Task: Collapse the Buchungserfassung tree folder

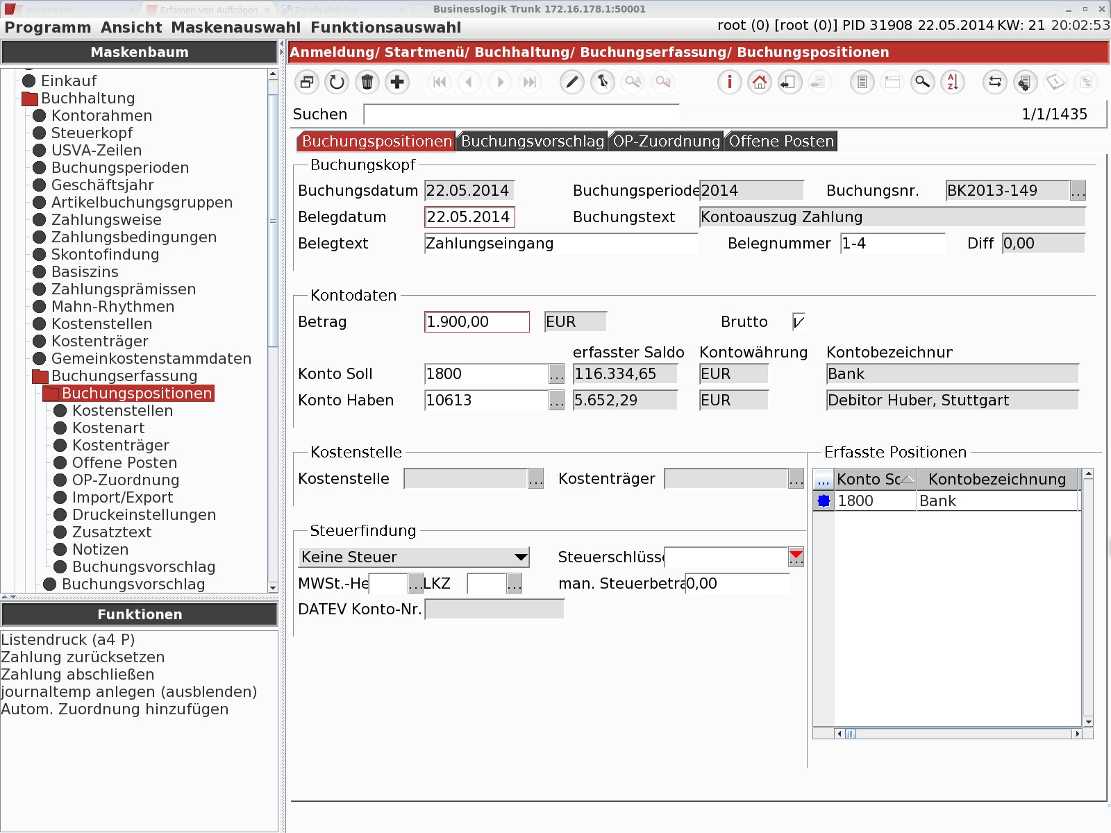Action: [40, 376]
